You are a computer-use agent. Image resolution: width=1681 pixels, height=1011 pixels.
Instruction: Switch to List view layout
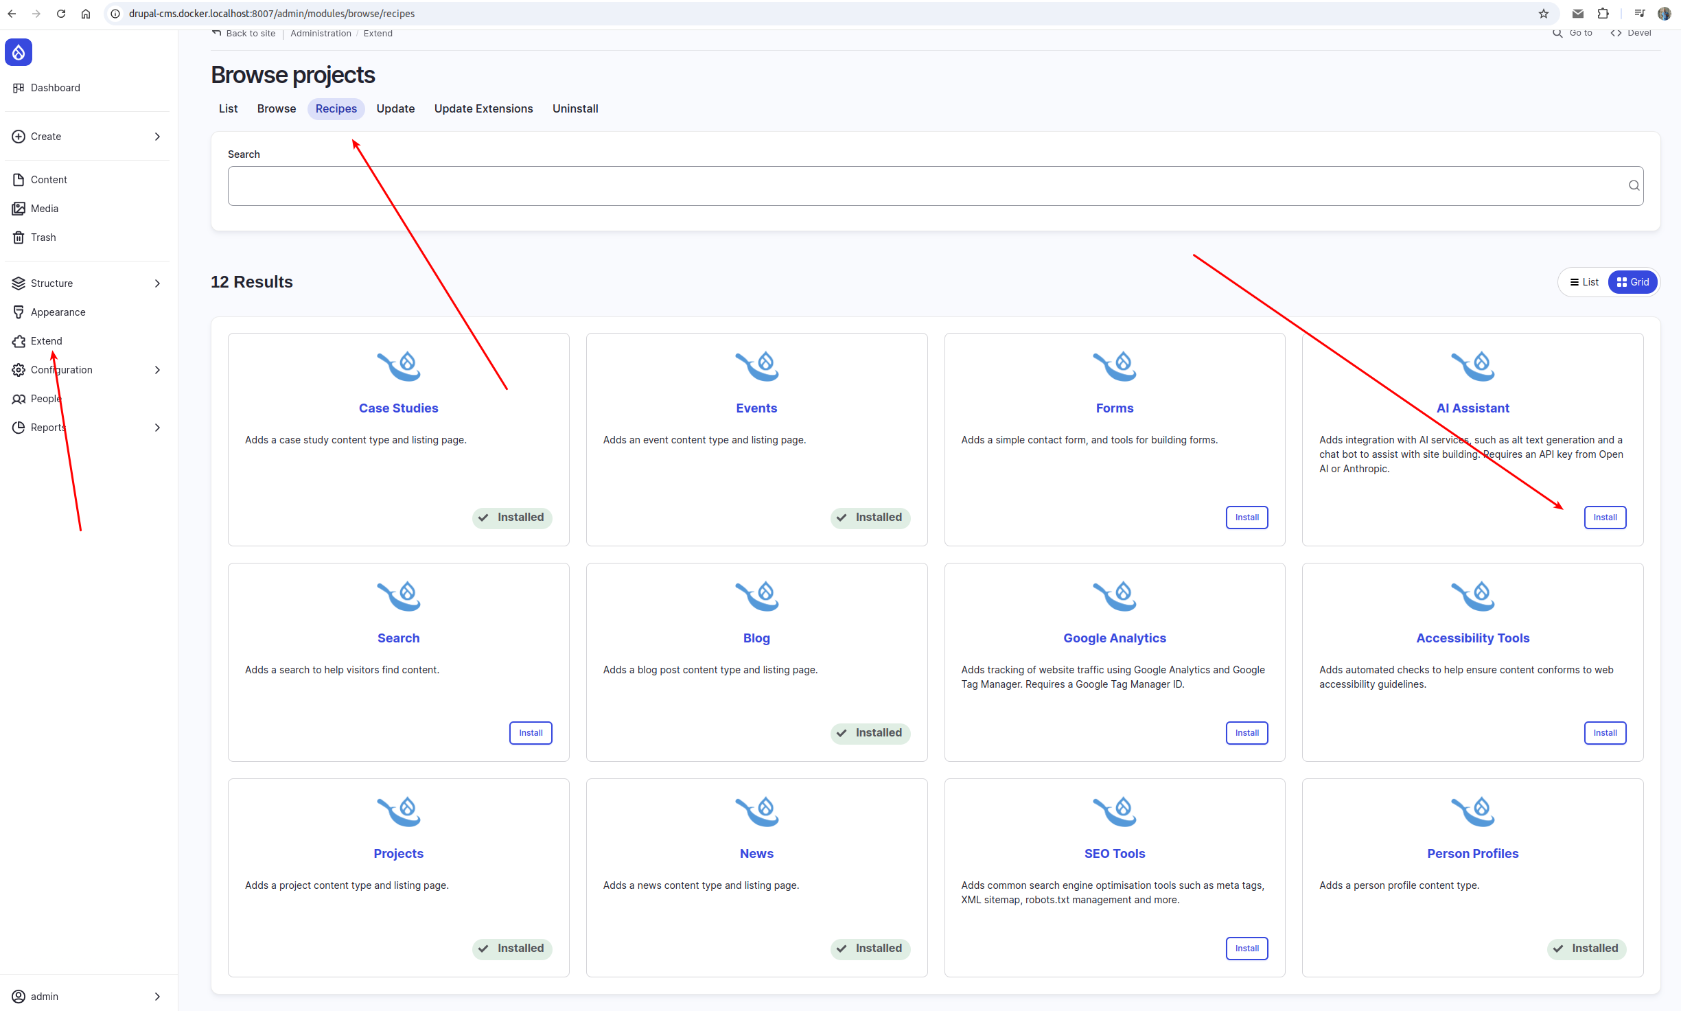tap(1583, 281)
